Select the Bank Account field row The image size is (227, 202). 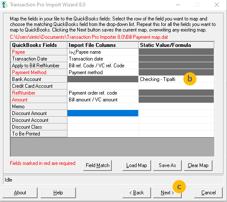click(39, 79)
